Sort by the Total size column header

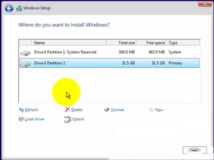click(121, 43)
